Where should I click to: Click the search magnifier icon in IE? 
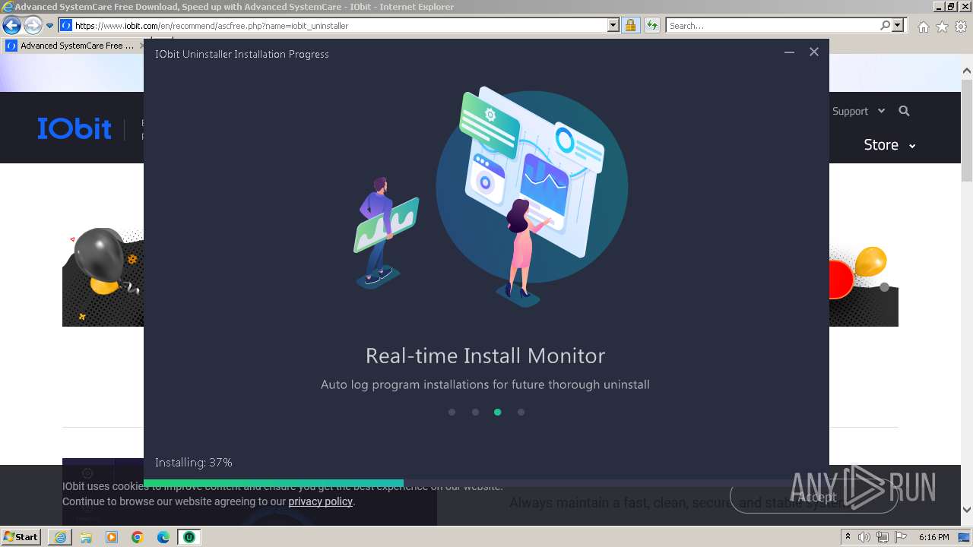point(885,25)
